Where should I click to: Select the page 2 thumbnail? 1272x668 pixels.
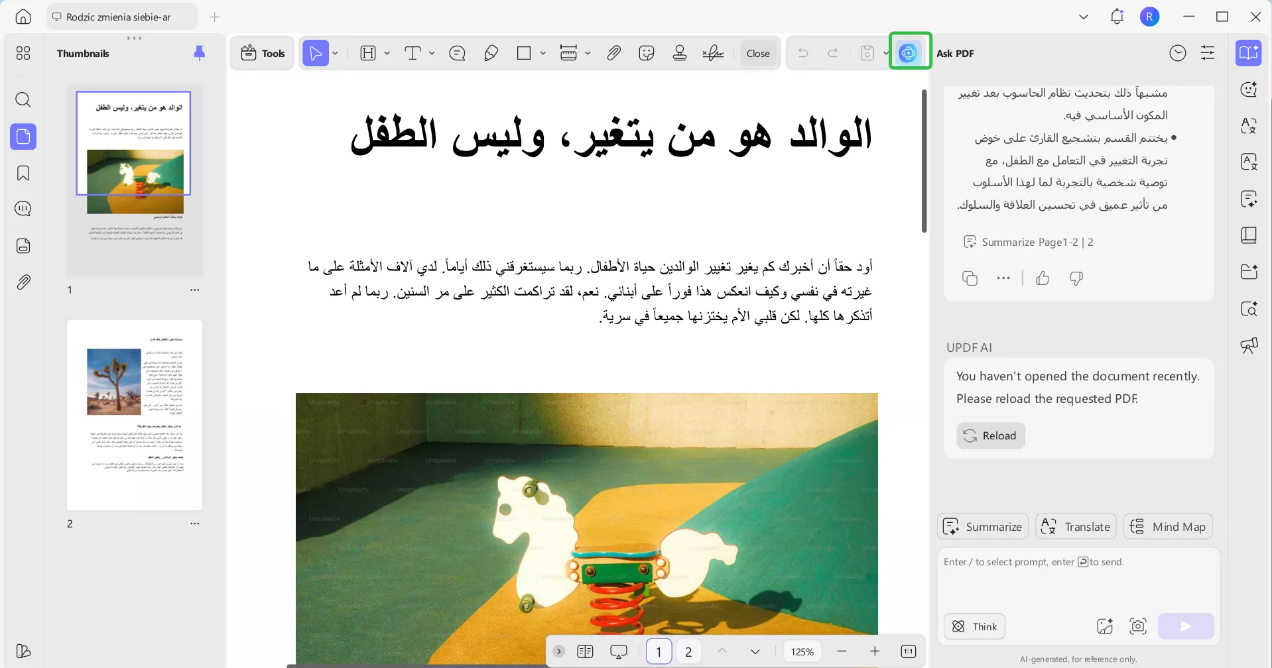(x=135, y=415)
